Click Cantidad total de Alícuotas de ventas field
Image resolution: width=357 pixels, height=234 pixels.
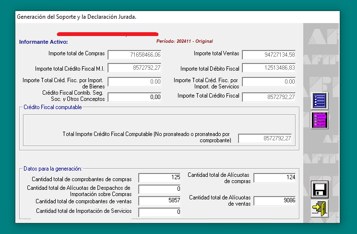pos(274,201)
